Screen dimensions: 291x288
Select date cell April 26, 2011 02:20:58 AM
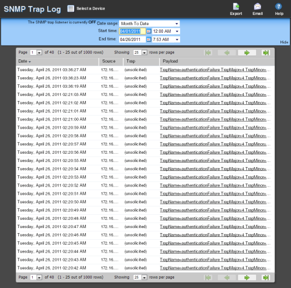pos(52,136)
